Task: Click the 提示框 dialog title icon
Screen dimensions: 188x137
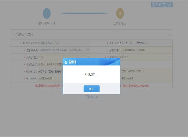Action: [x=66, y=62]
